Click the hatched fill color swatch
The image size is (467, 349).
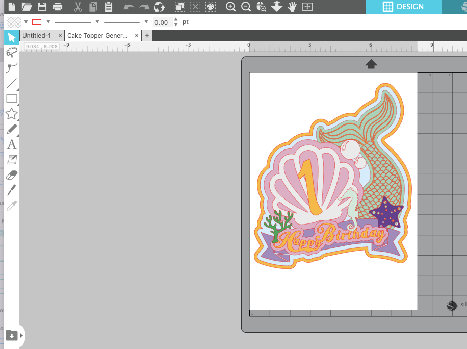[x=14, y=22]
